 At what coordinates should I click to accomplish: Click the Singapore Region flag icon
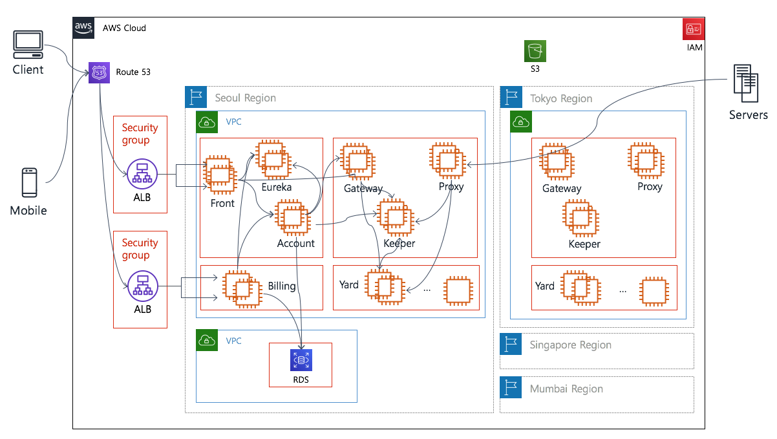click(x=511, y=345)
